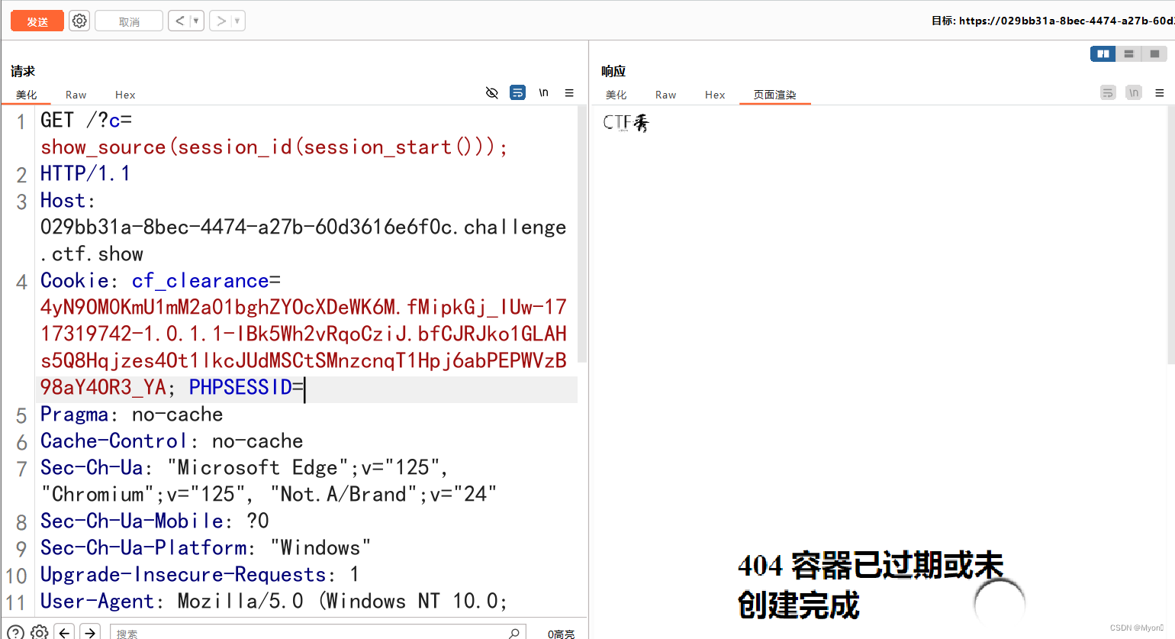Open the request Hex tab

click(x=124, y=95)
